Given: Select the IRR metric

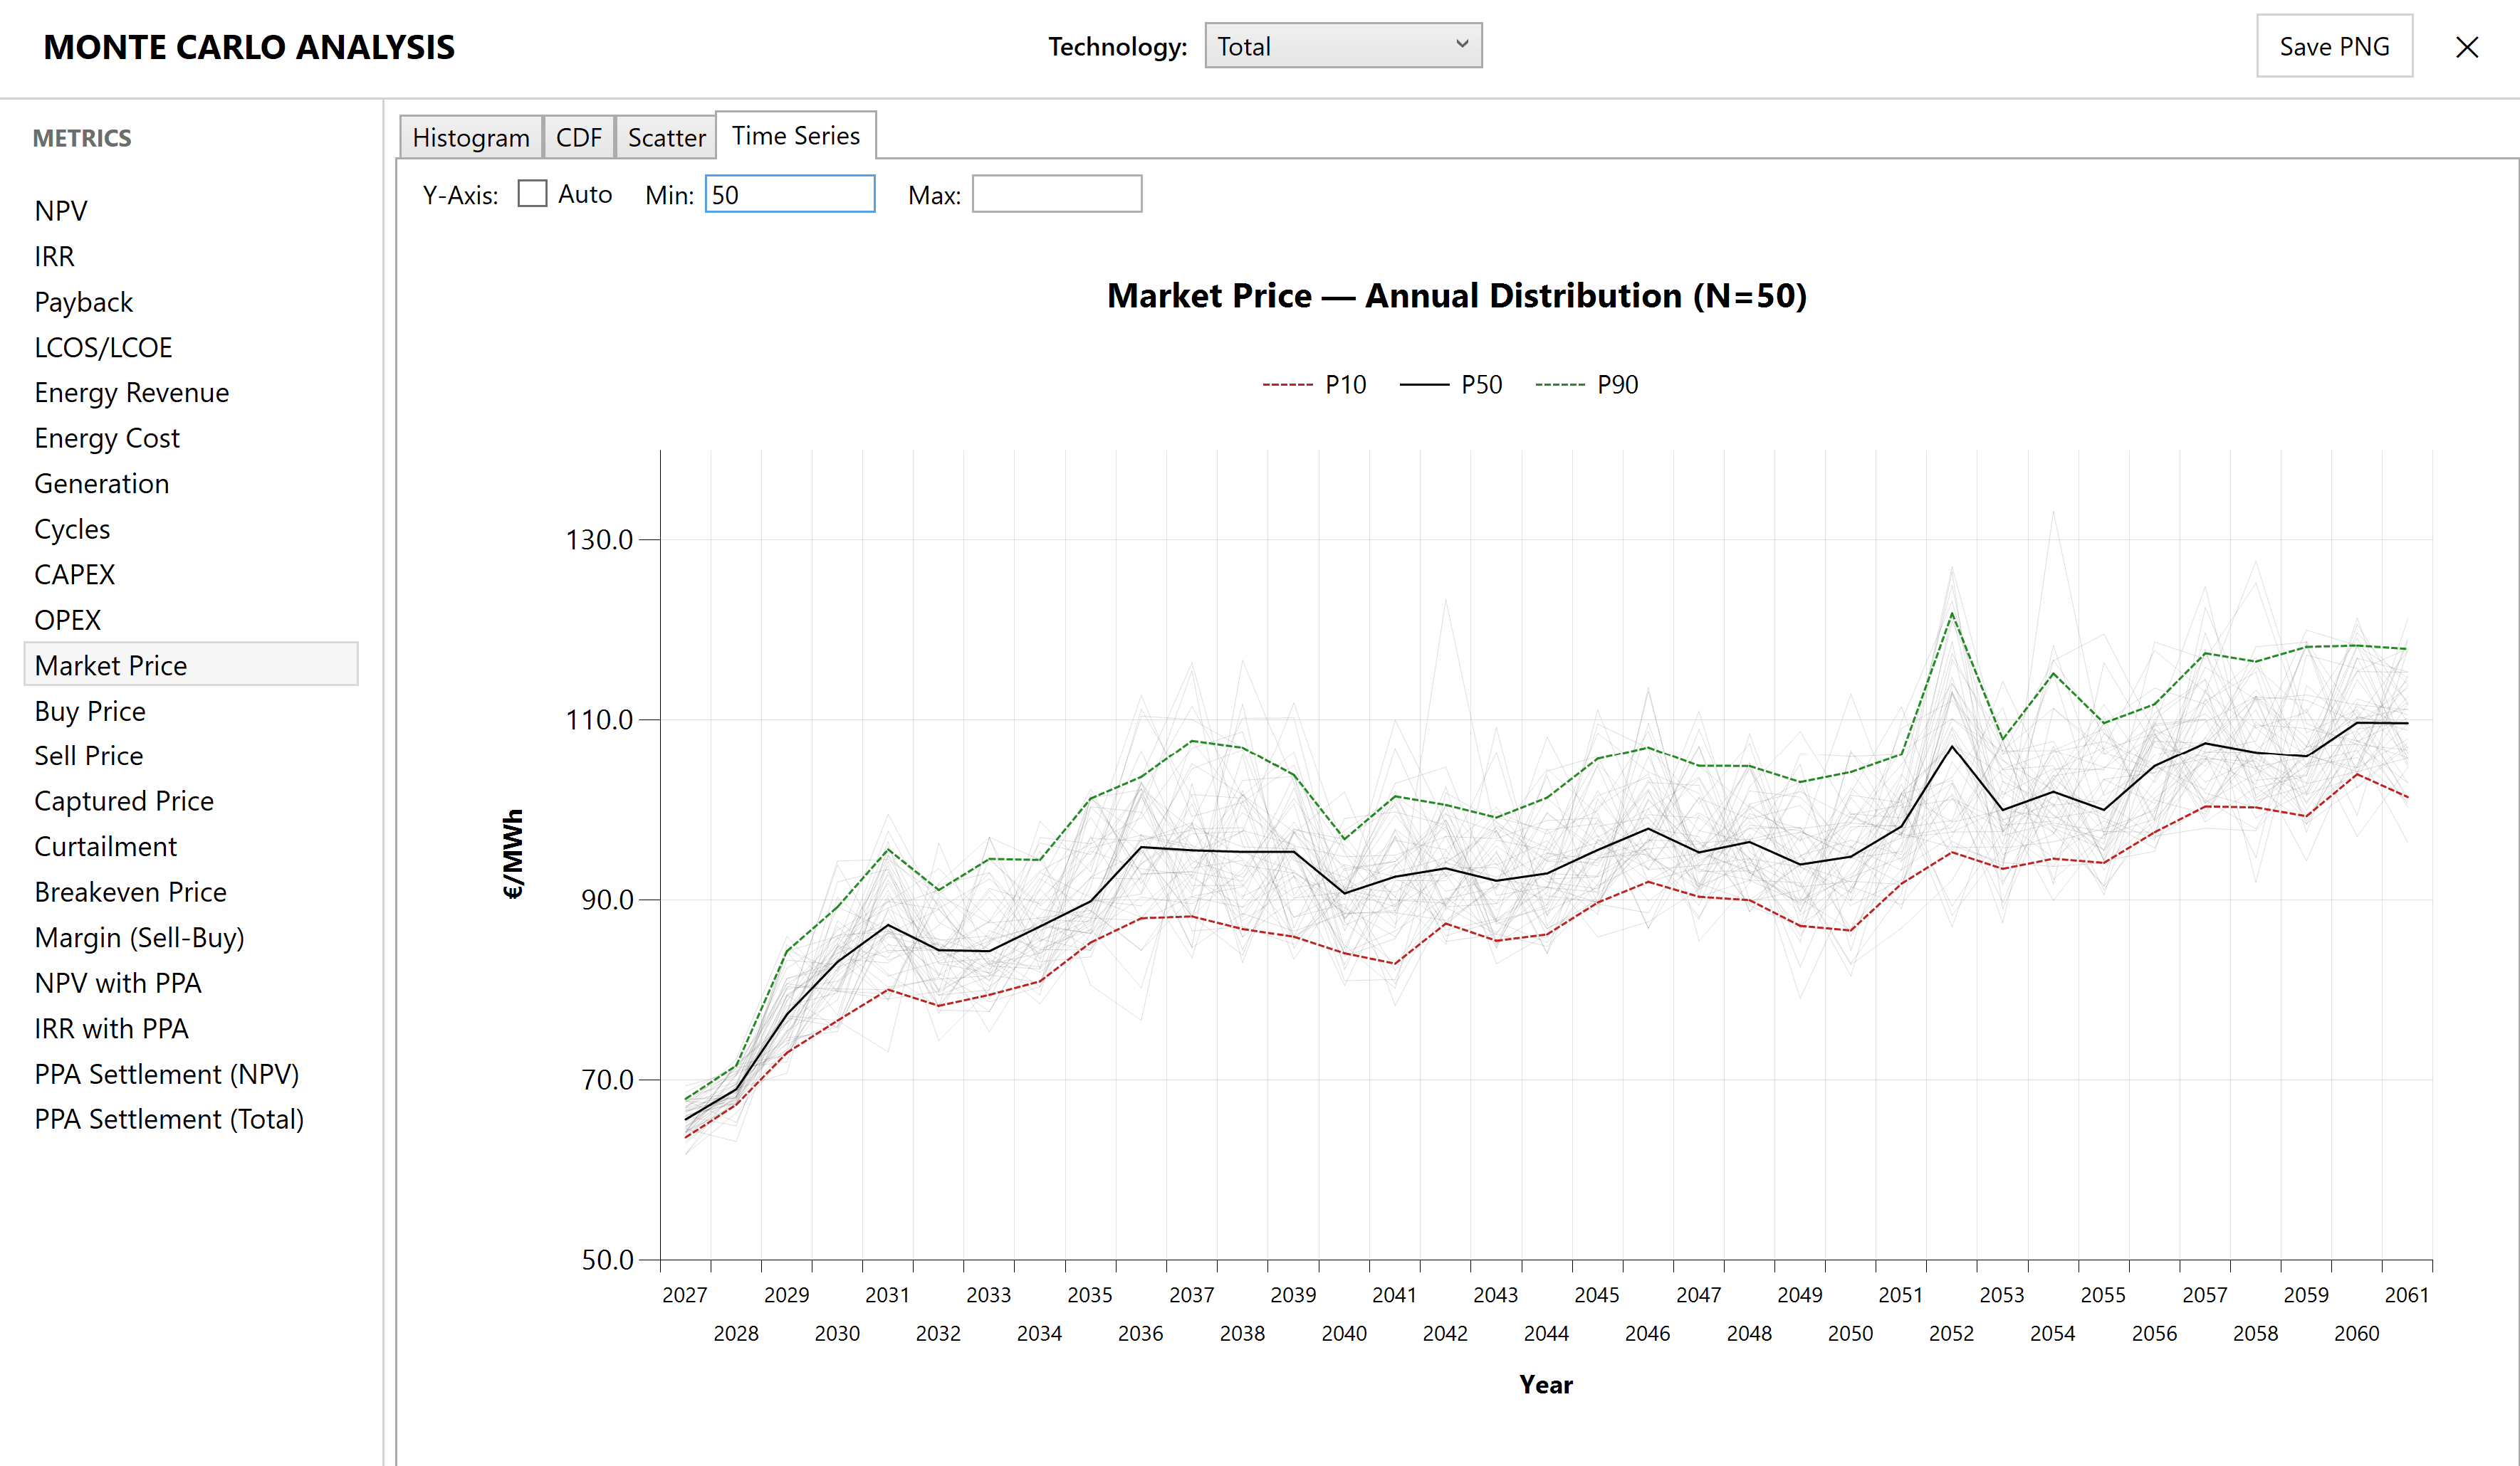Looking at the screenshot, I should [55, 255].
